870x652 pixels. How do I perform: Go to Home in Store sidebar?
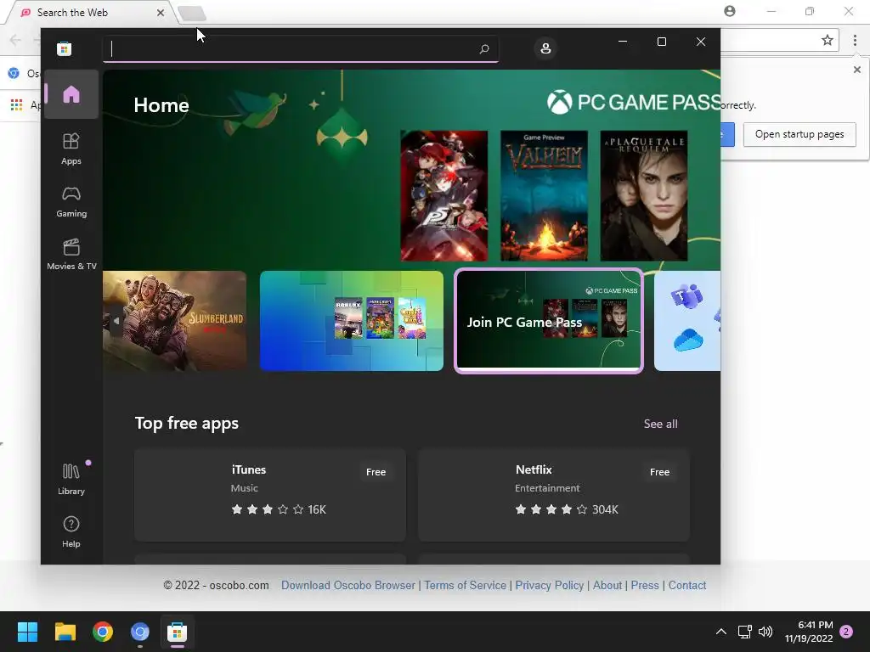(x=71, y=94)
